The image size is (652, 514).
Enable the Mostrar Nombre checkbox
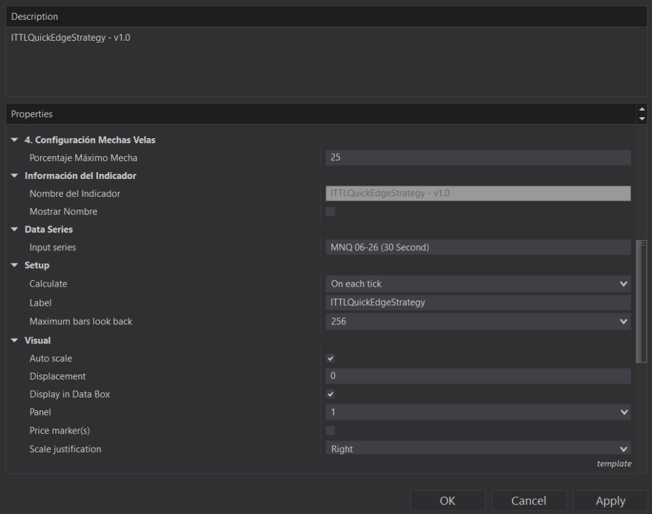pyautogui.click(x=330, y=211)
